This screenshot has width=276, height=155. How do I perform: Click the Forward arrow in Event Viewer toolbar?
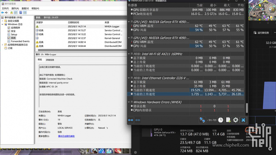coord(6,13)
